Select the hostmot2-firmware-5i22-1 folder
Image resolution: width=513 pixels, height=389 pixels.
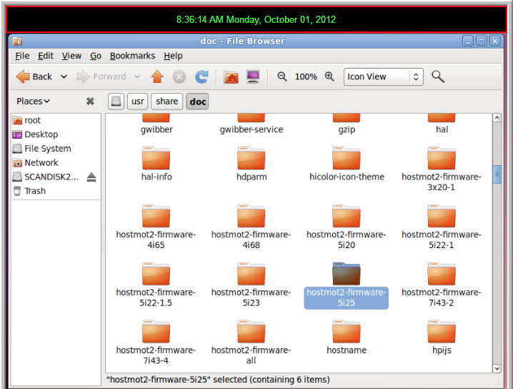[442, 227]
